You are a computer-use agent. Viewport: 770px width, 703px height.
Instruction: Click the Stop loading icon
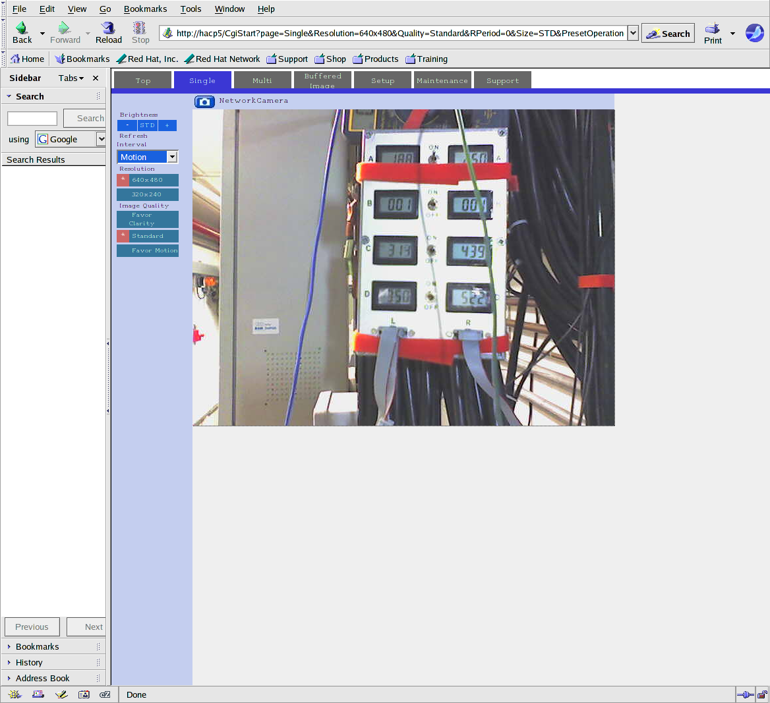tap(140, 28)
